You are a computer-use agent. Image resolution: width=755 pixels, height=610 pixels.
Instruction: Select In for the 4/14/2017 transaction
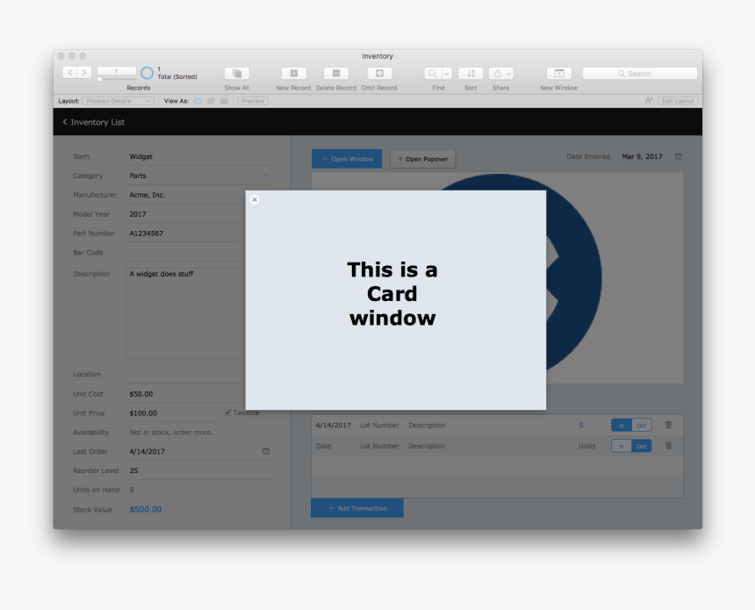[622, 425]
